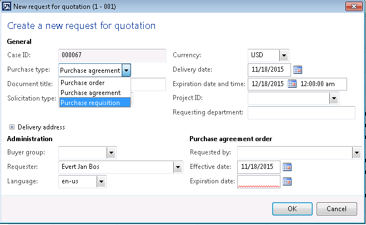
Task: Open the Delivery date calendar picker
Action: click(297, 70)
